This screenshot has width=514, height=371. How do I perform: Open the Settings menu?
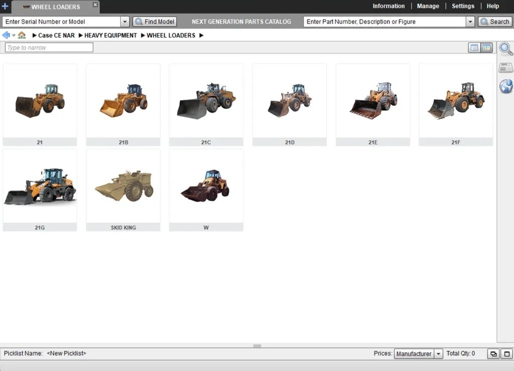463,6
